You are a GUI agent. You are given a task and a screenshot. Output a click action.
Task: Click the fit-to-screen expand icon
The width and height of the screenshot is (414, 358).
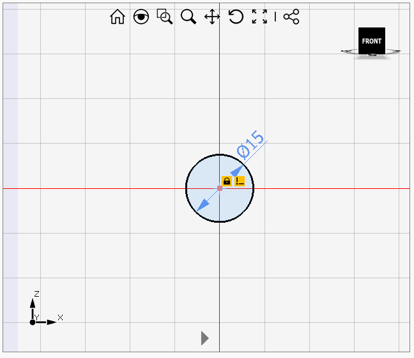tap(259, 17)
